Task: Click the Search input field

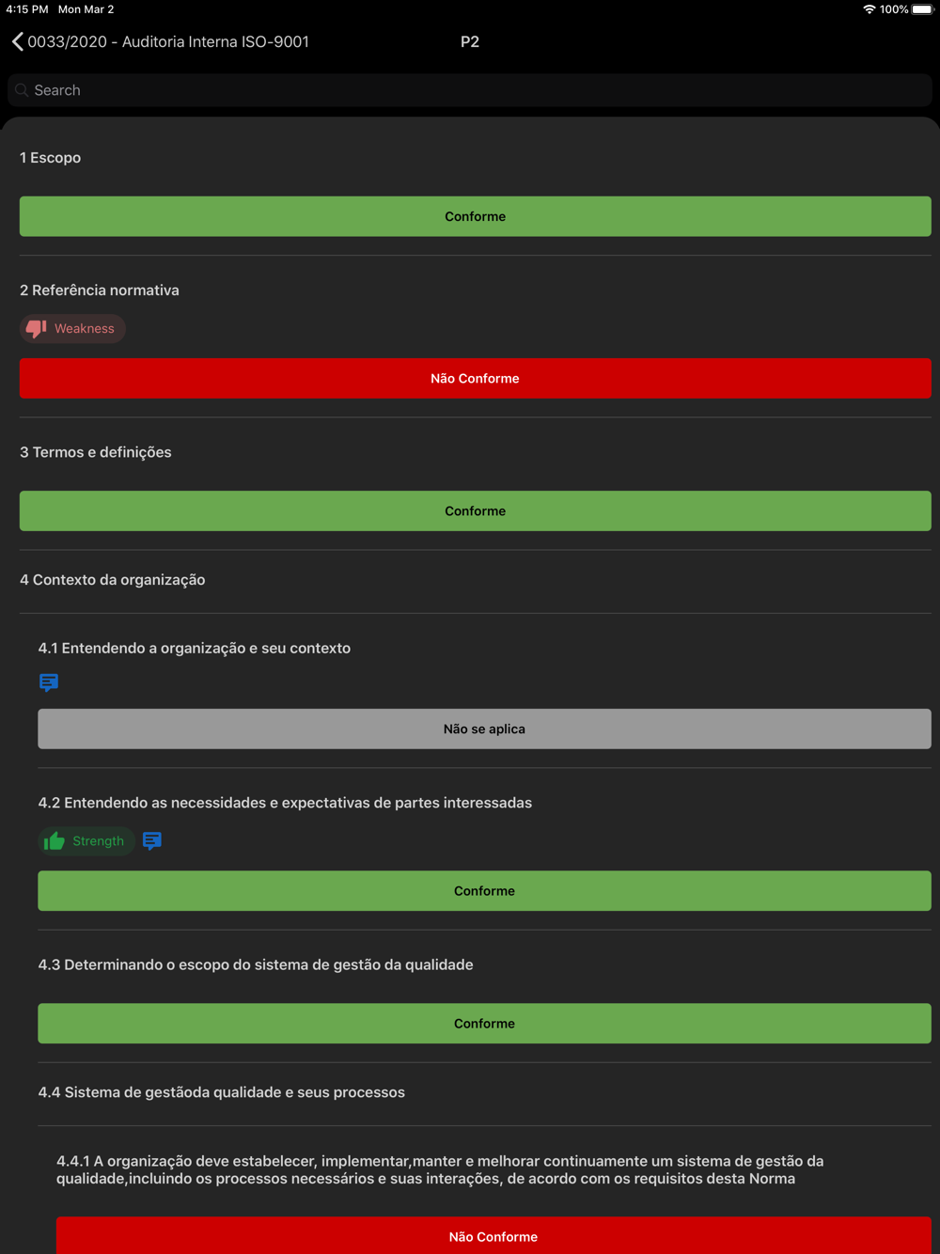Action: (x=470, y=90)
